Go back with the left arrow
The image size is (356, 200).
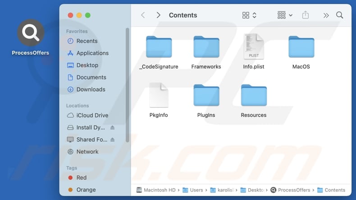(x=143, y=15)
